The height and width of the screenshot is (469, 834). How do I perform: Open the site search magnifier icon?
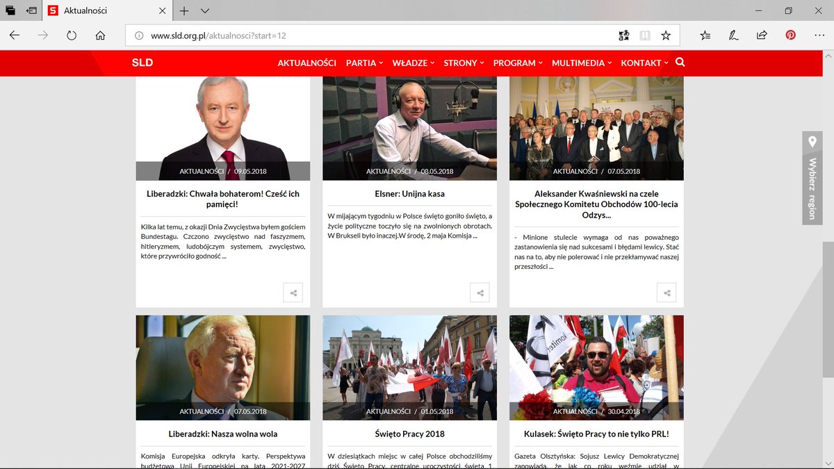pyautogui.click(x=680, y=62)
